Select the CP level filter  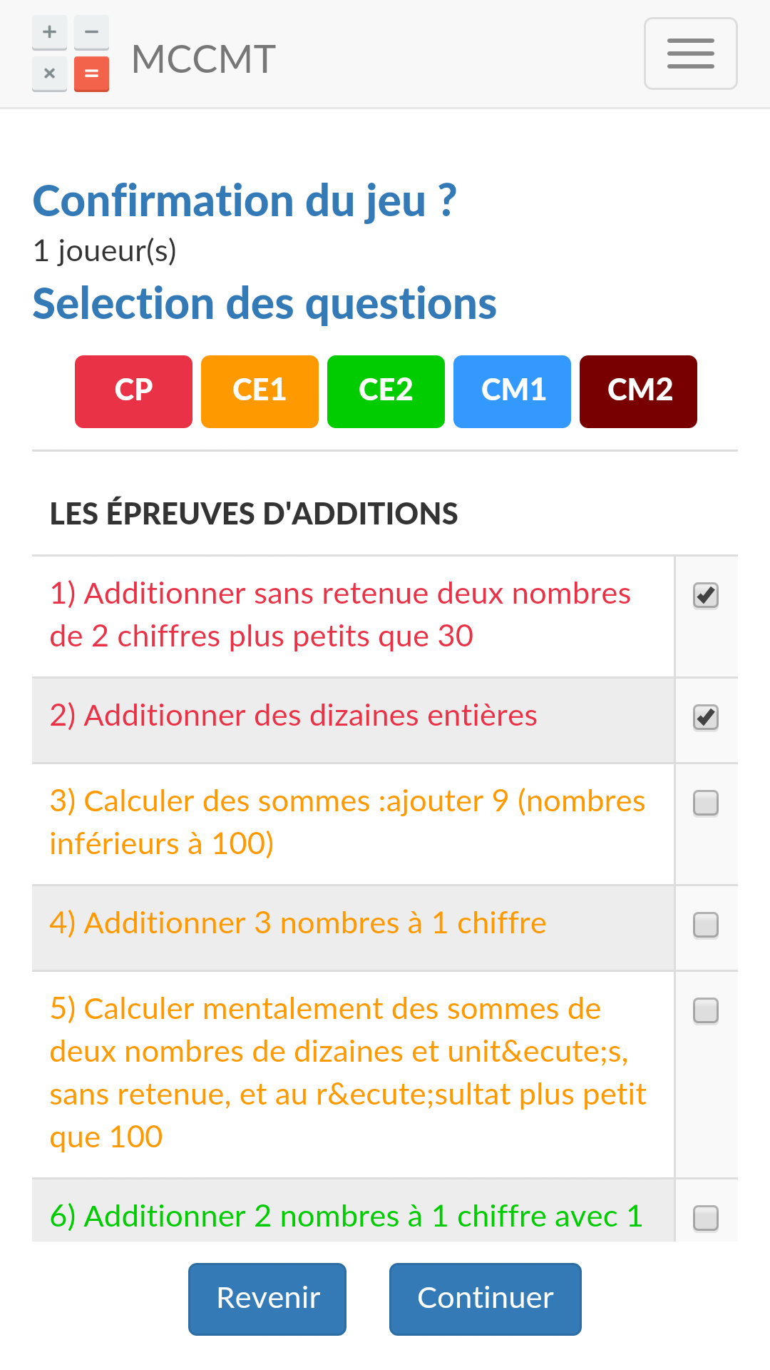(x=133, y=392)
